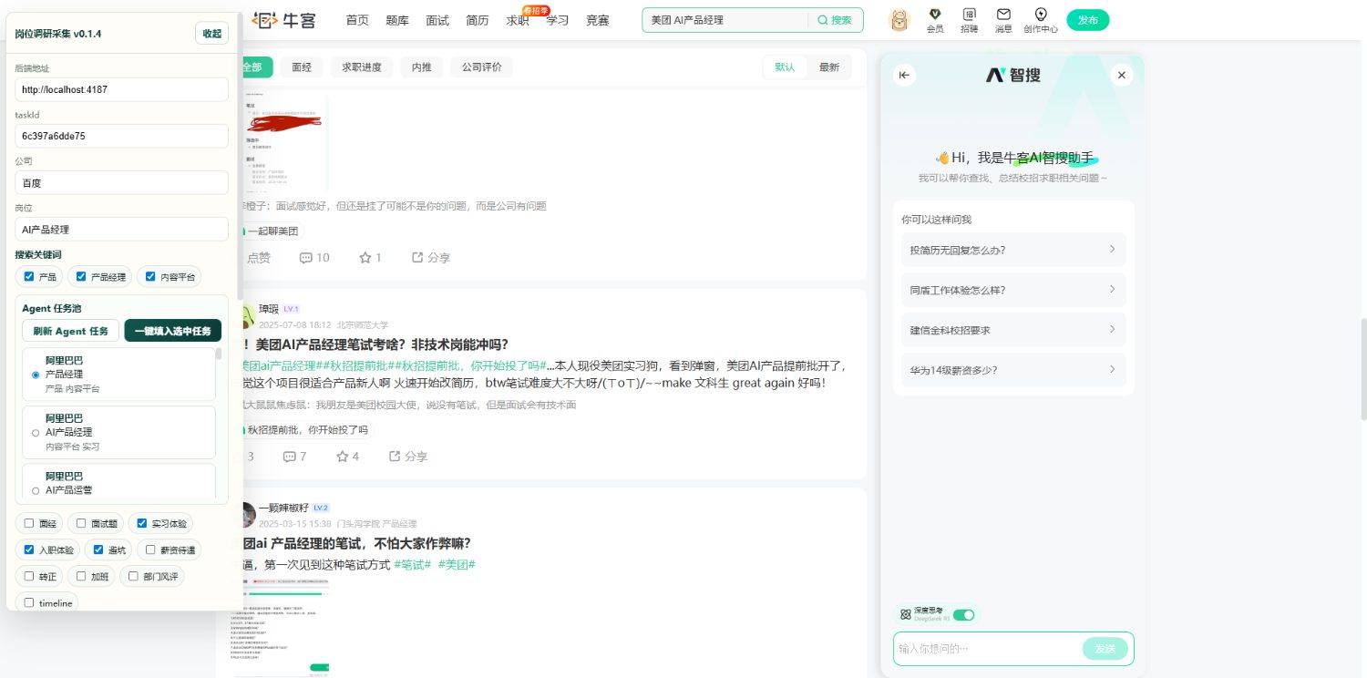Open the 消息 messages envelope icon
Image resolution: width=1367 pixels, height=678 pixels.
pyautogui.click(x=1003, y=20)
